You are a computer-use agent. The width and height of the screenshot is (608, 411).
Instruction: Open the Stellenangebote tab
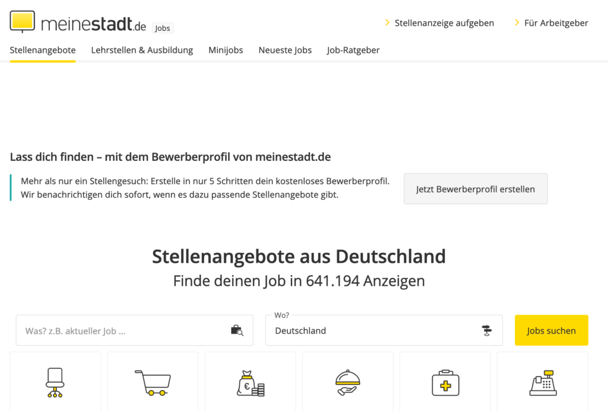[43, 50]
